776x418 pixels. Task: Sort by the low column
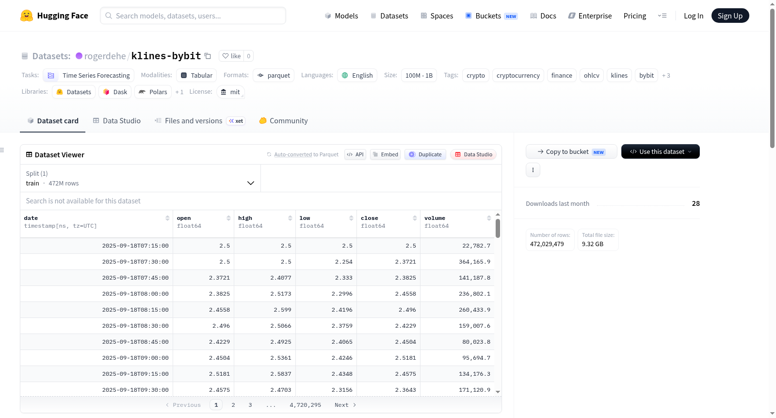tap(351, 218)
